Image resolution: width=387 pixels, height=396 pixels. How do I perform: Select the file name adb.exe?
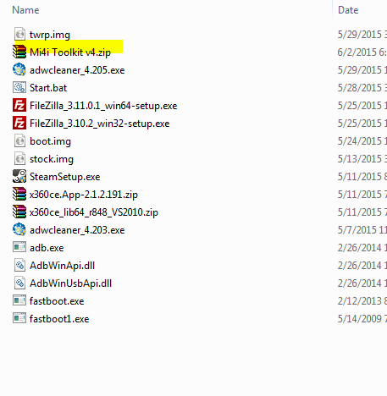[47, 248]
